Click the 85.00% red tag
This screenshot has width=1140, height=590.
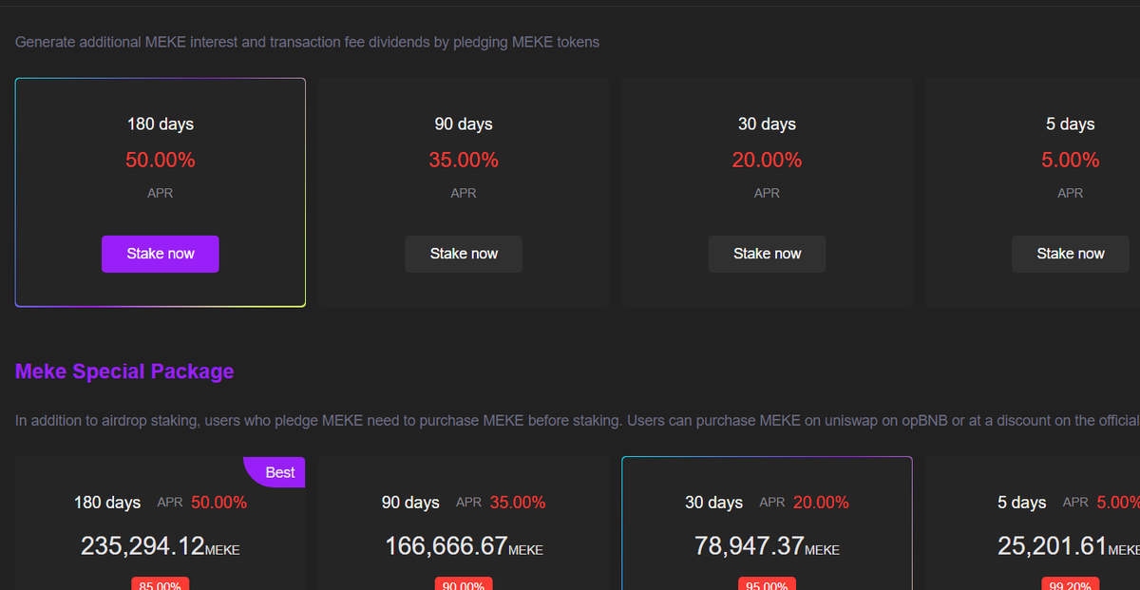point(161,584)
